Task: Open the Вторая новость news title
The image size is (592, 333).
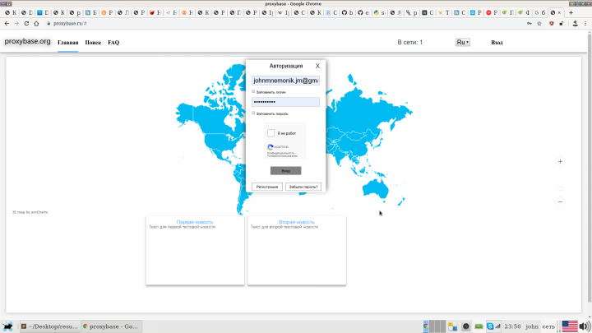Action: 297,222
